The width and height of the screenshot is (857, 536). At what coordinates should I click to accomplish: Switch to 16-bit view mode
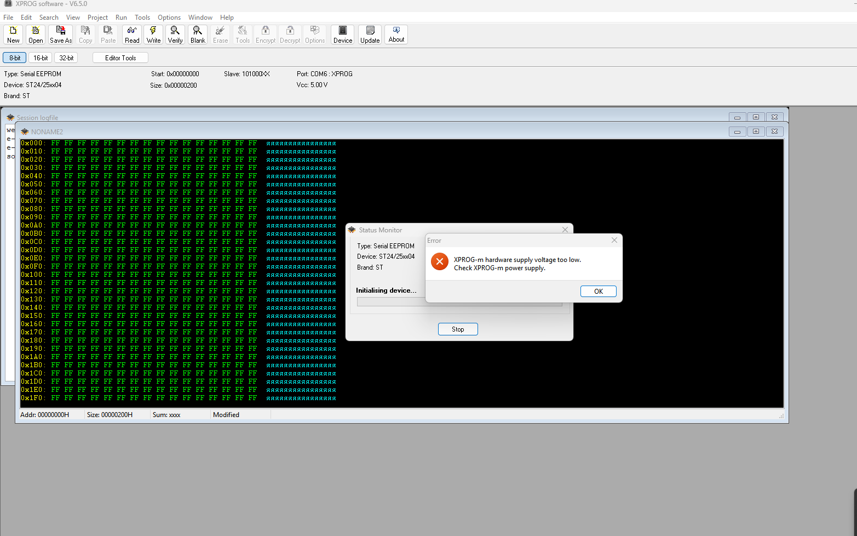click(41, 58)
